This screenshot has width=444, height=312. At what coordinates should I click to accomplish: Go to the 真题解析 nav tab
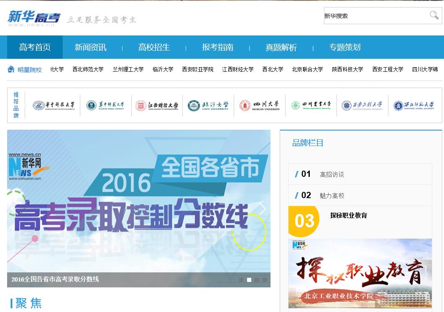click(x=281, y=47)
